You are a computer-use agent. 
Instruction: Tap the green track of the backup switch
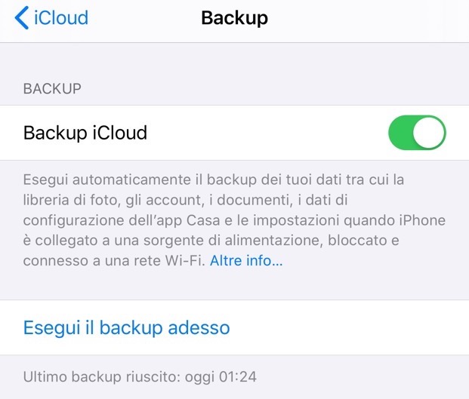pos(401,133)
